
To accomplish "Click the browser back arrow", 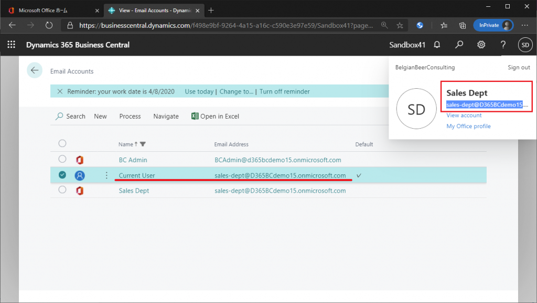I will 13,25.
